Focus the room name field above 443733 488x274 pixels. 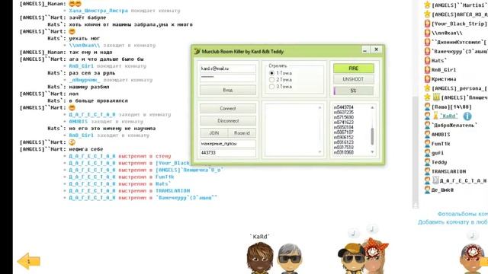point(228,144)
